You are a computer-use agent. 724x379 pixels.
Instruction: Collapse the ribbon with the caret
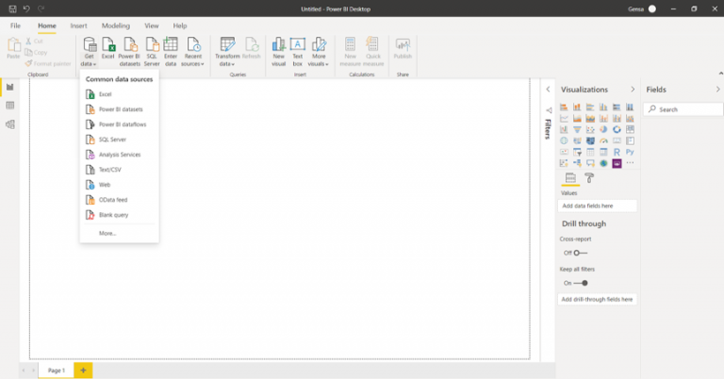coord(720,74)
